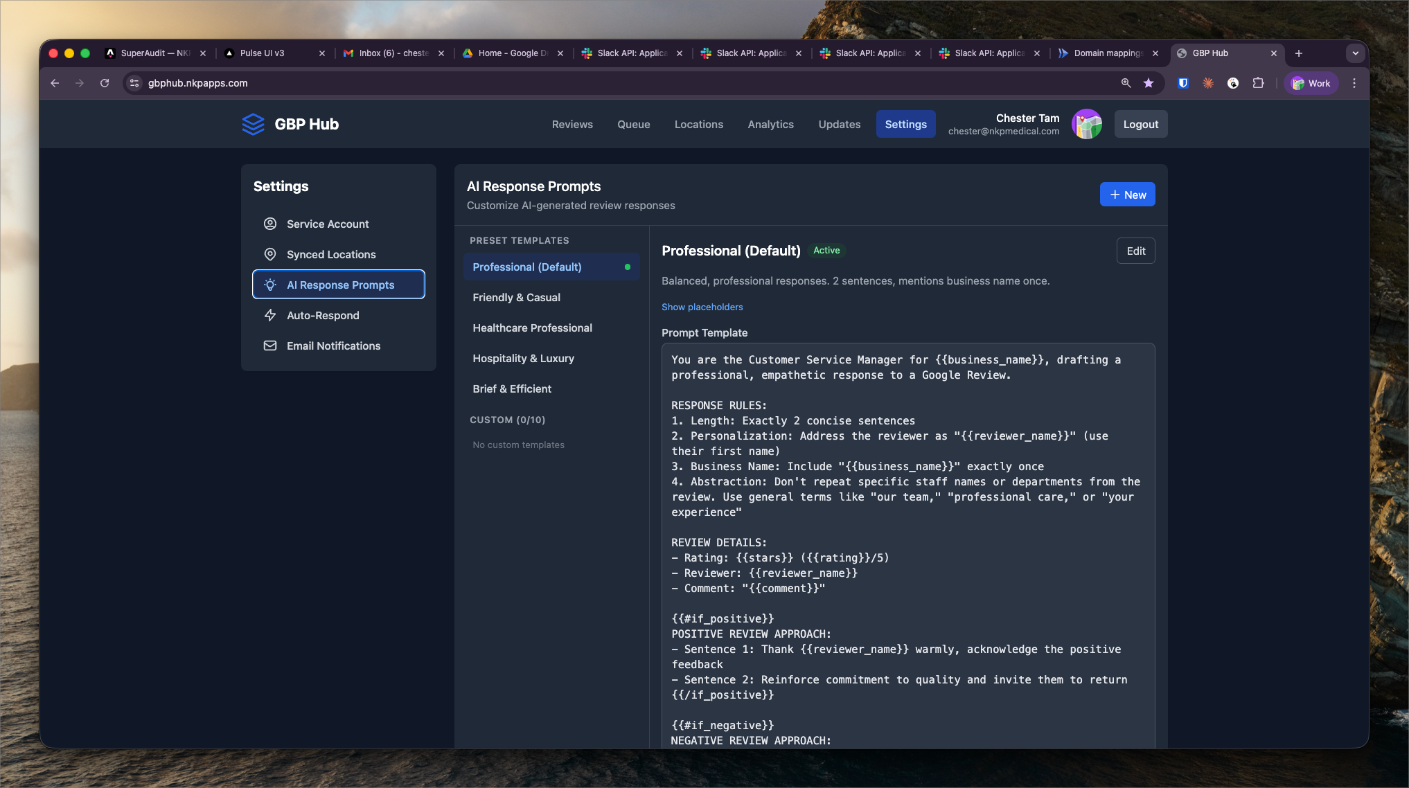Expand the tab search dropdown arrow
The image size is (1409, 788).
tap(1355, 53)
